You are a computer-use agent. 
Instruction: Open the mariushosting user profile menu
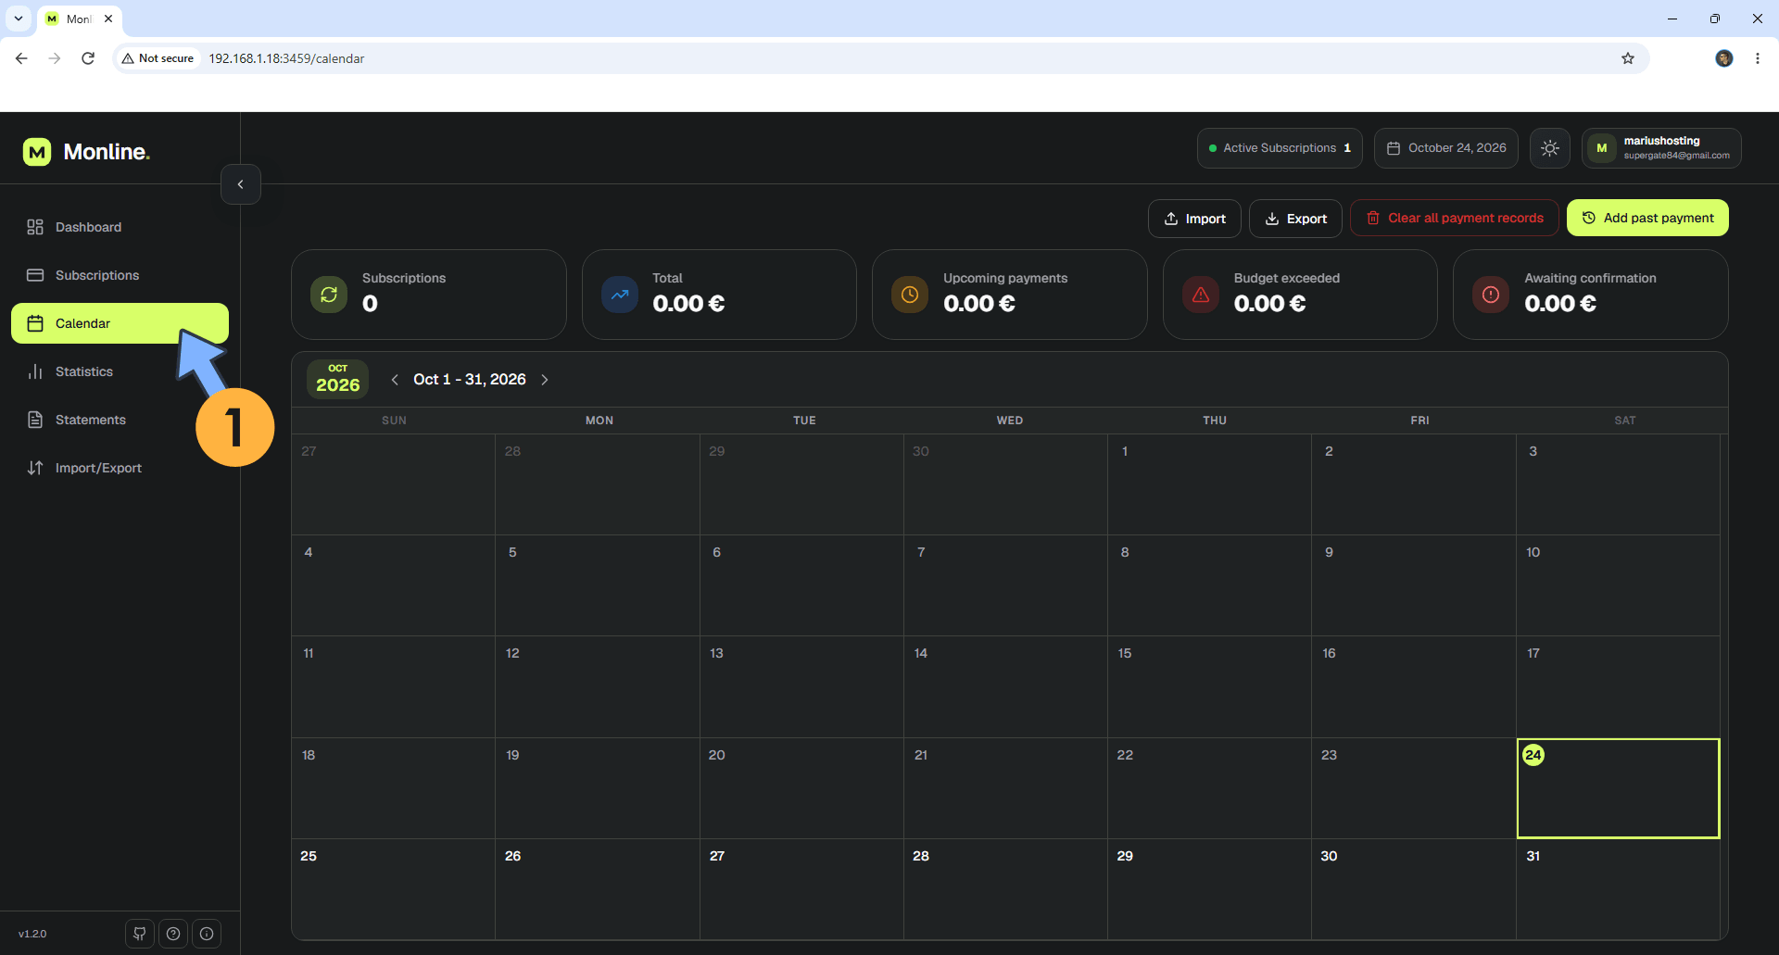coord(1661,148)
